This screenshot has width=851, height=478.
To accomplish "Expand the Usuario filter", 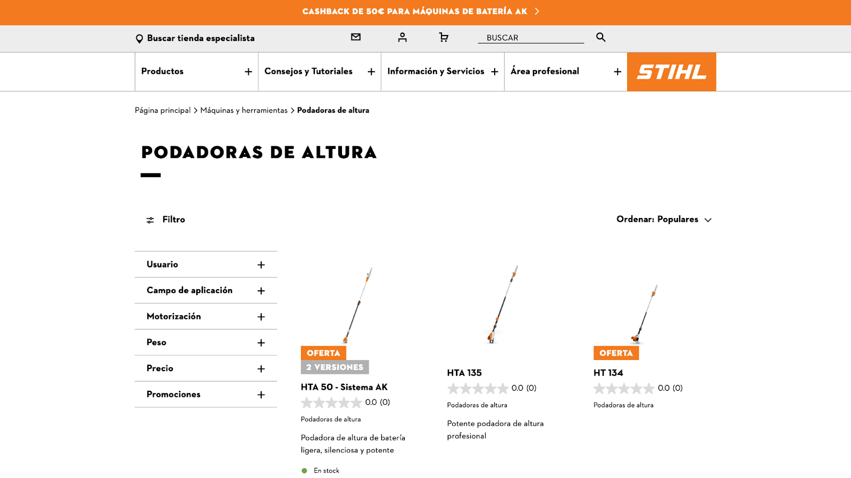I will pyautogui.click(x=206, y=264).
